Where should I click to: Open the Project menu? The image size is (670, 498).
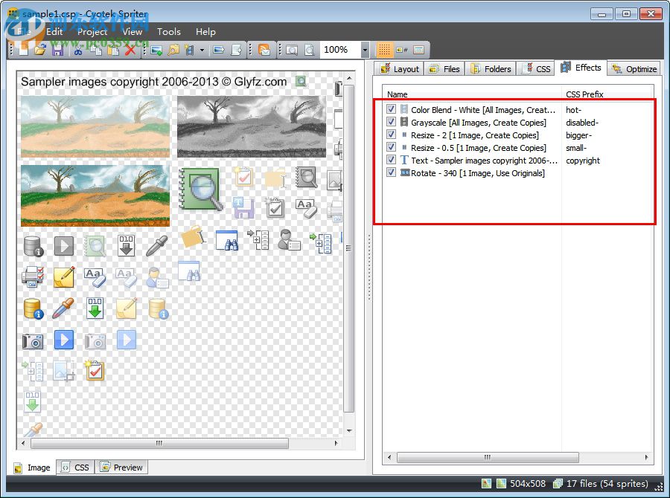pos(92,32)
